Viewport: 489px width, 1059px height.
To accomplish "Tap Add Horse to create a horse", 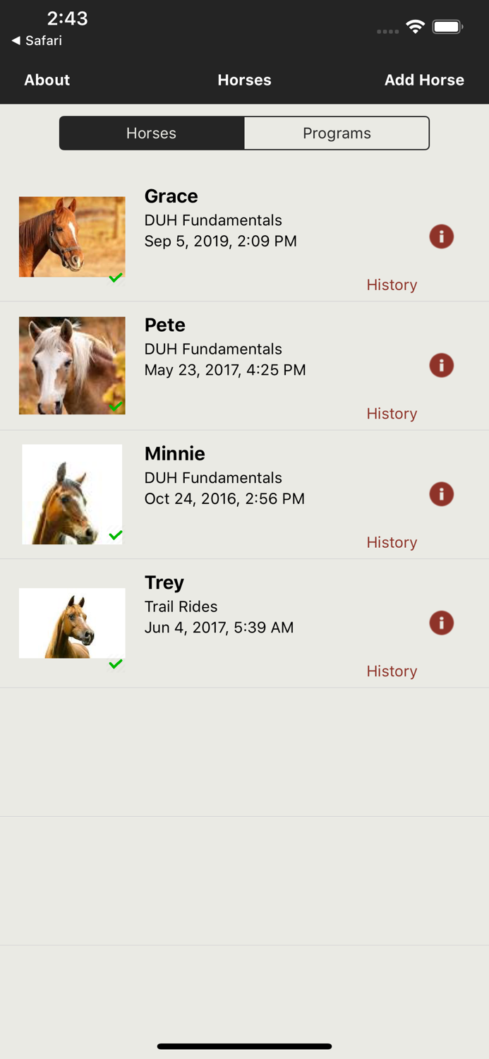I will click(424, 80).
